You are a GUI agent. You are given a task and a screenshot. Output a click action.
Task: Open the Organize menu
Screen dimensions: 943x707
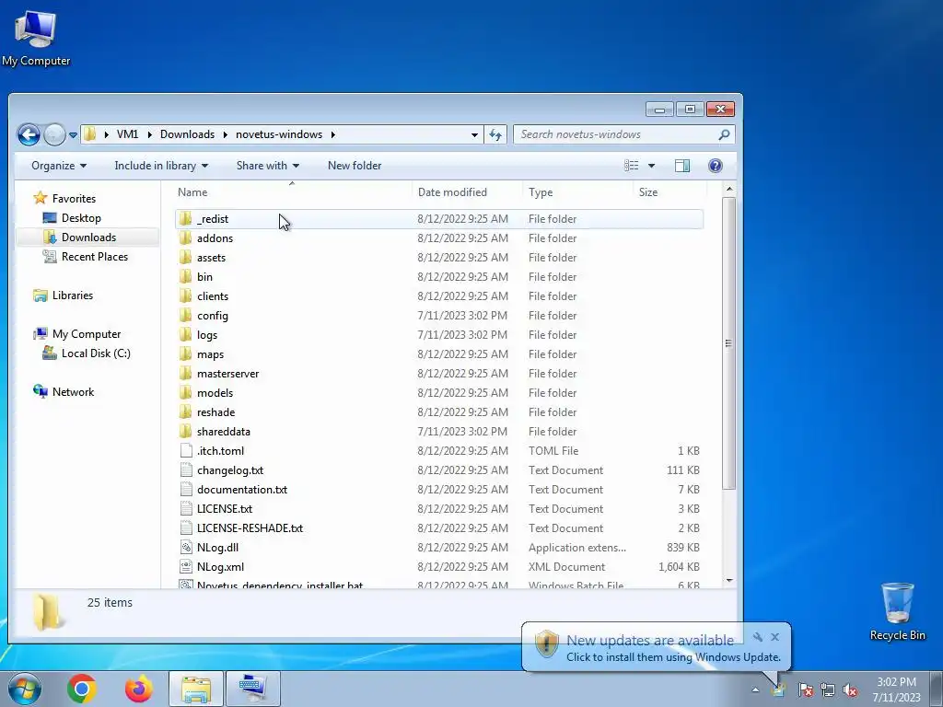pyautogui.click(x=59, y=166)
